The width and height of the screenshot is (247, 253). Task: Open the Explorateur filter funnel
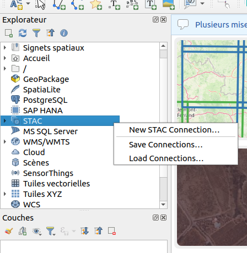(x=36, y=33)
